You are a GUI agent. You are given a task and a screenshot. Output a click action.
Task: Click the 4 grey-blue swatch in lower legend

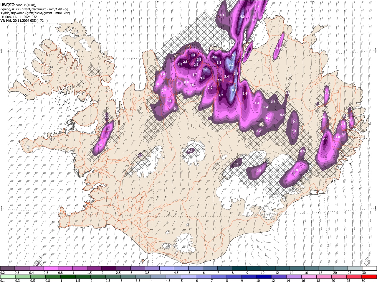point(158,277)
